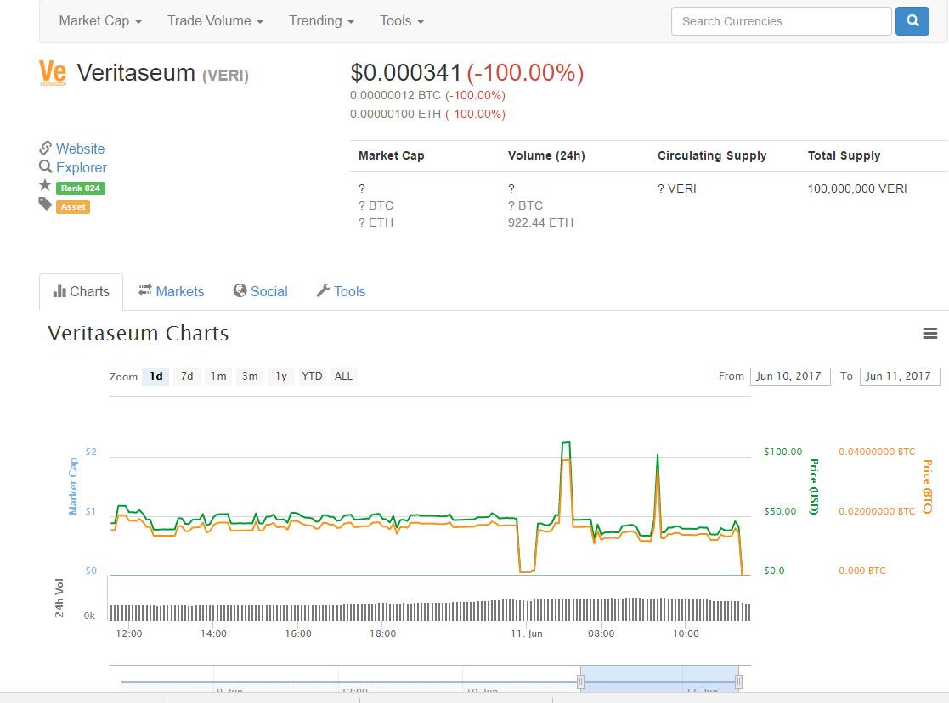Click the Volume (24h) column header

[546, 155]
